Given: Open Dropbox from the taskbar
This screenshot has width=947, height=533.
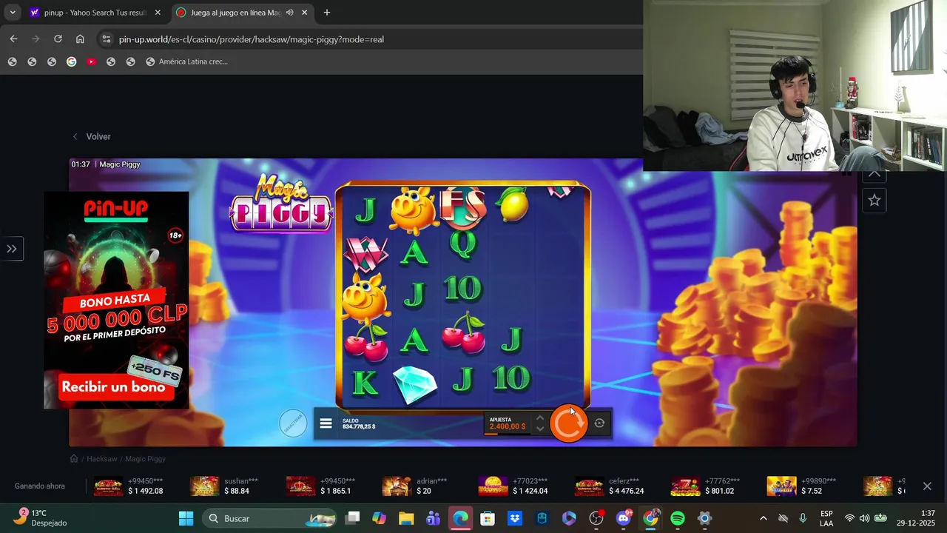Looking at the screenshot, I should 514,518.
